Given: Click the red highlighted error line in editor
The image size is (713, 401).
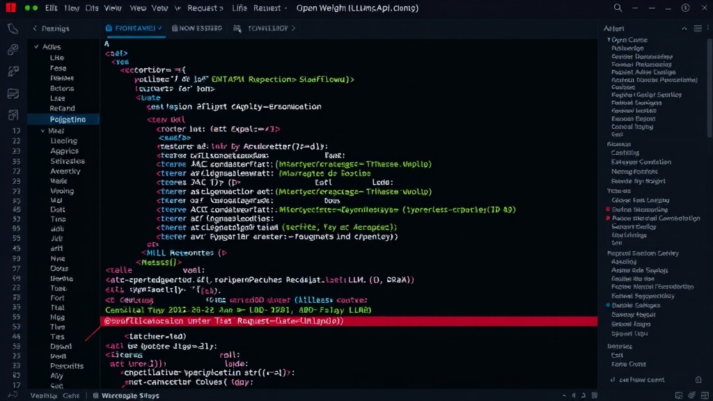Looking at the screenshot, I should pos(349,321).
